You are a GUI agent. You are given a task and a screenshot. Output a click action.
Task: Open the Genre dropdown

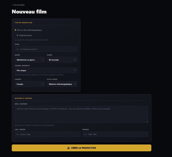[30, 60]
